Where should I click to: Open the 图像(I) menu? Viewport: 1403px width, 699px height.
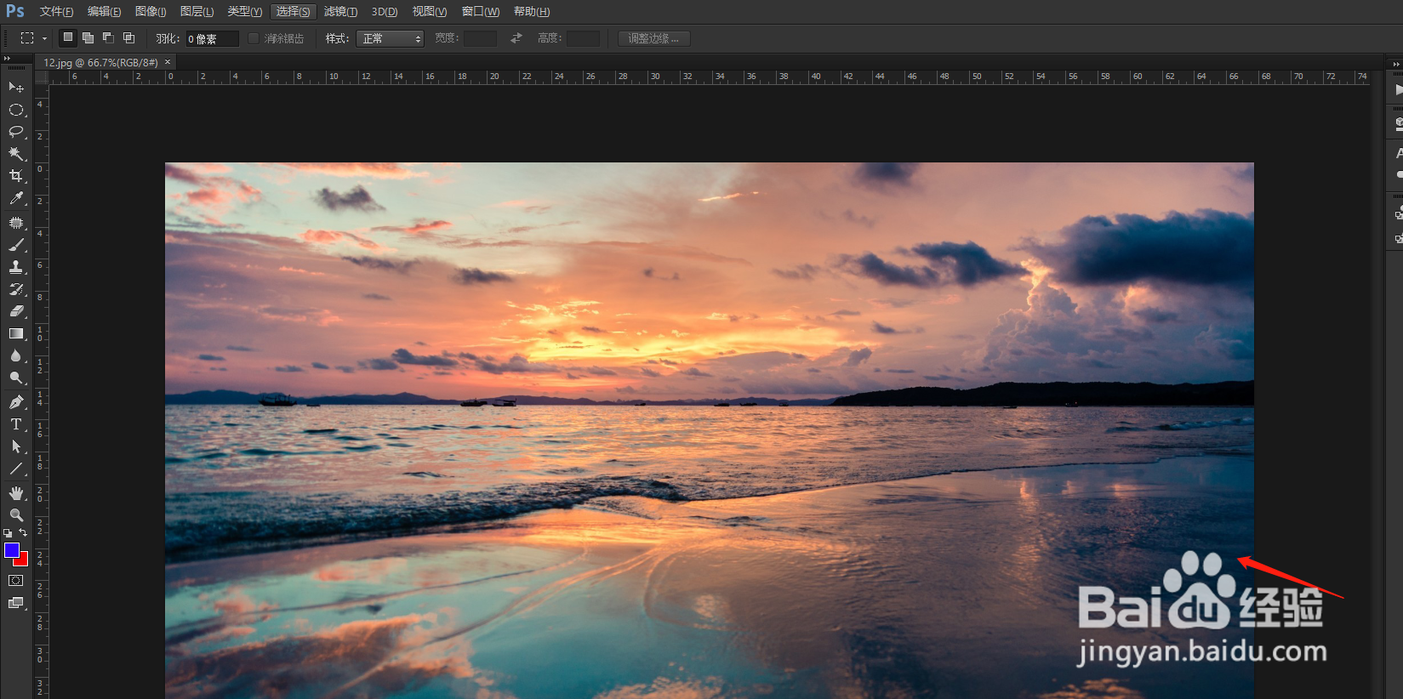point(151,12)
